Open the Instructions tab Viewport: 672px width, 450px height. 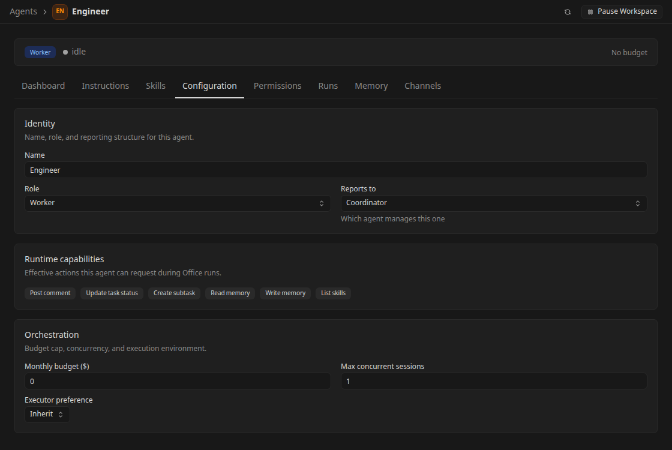106,86
